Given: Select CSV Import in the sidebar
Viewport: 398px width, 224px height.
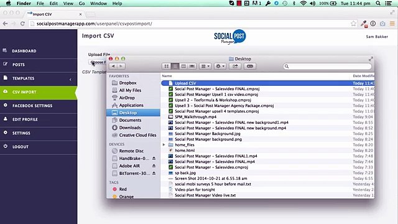Looking at the screenshot, I should pyautogui.click(x=39, y=92).
